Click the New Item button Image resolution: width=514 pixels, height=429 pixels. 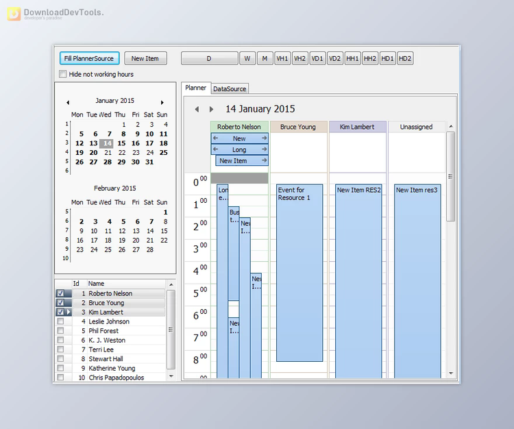coord(145,58)
